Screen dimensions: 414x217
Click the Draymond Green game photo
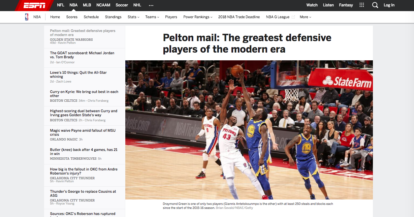pos(249,130)
